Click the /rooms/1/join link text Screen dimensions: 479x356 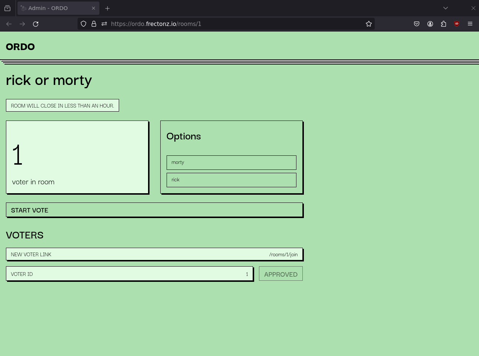tap(283, 254)
